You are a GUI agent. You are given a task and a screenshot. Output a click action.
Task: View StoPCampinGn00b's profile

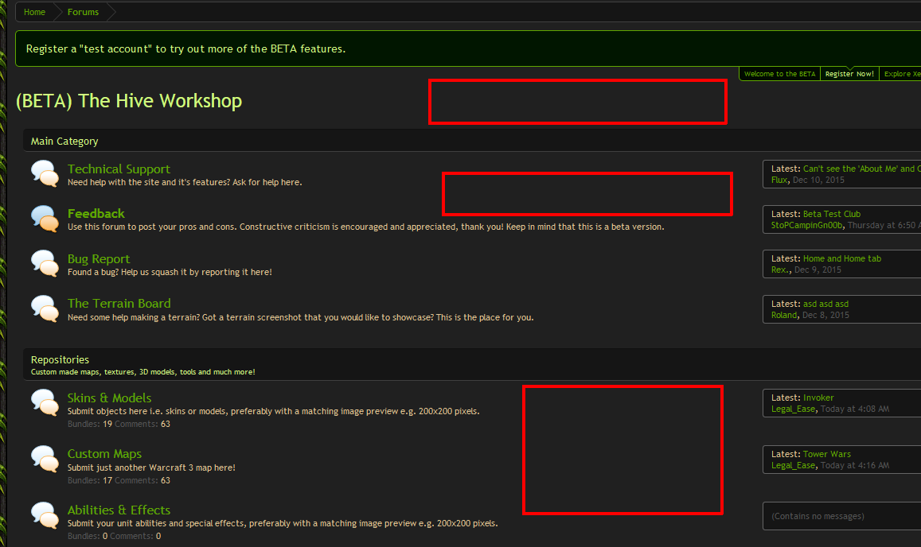pyautogui.click(x=807, y=225)
